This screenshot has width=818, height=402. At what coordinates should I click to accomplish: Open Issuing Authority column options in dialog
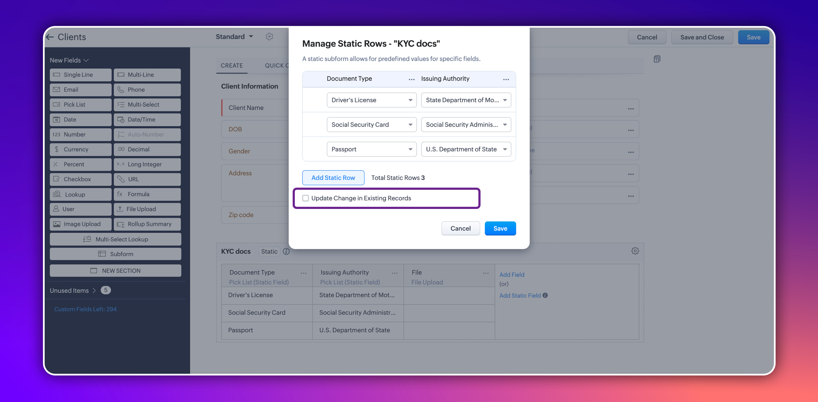point(506,79)
